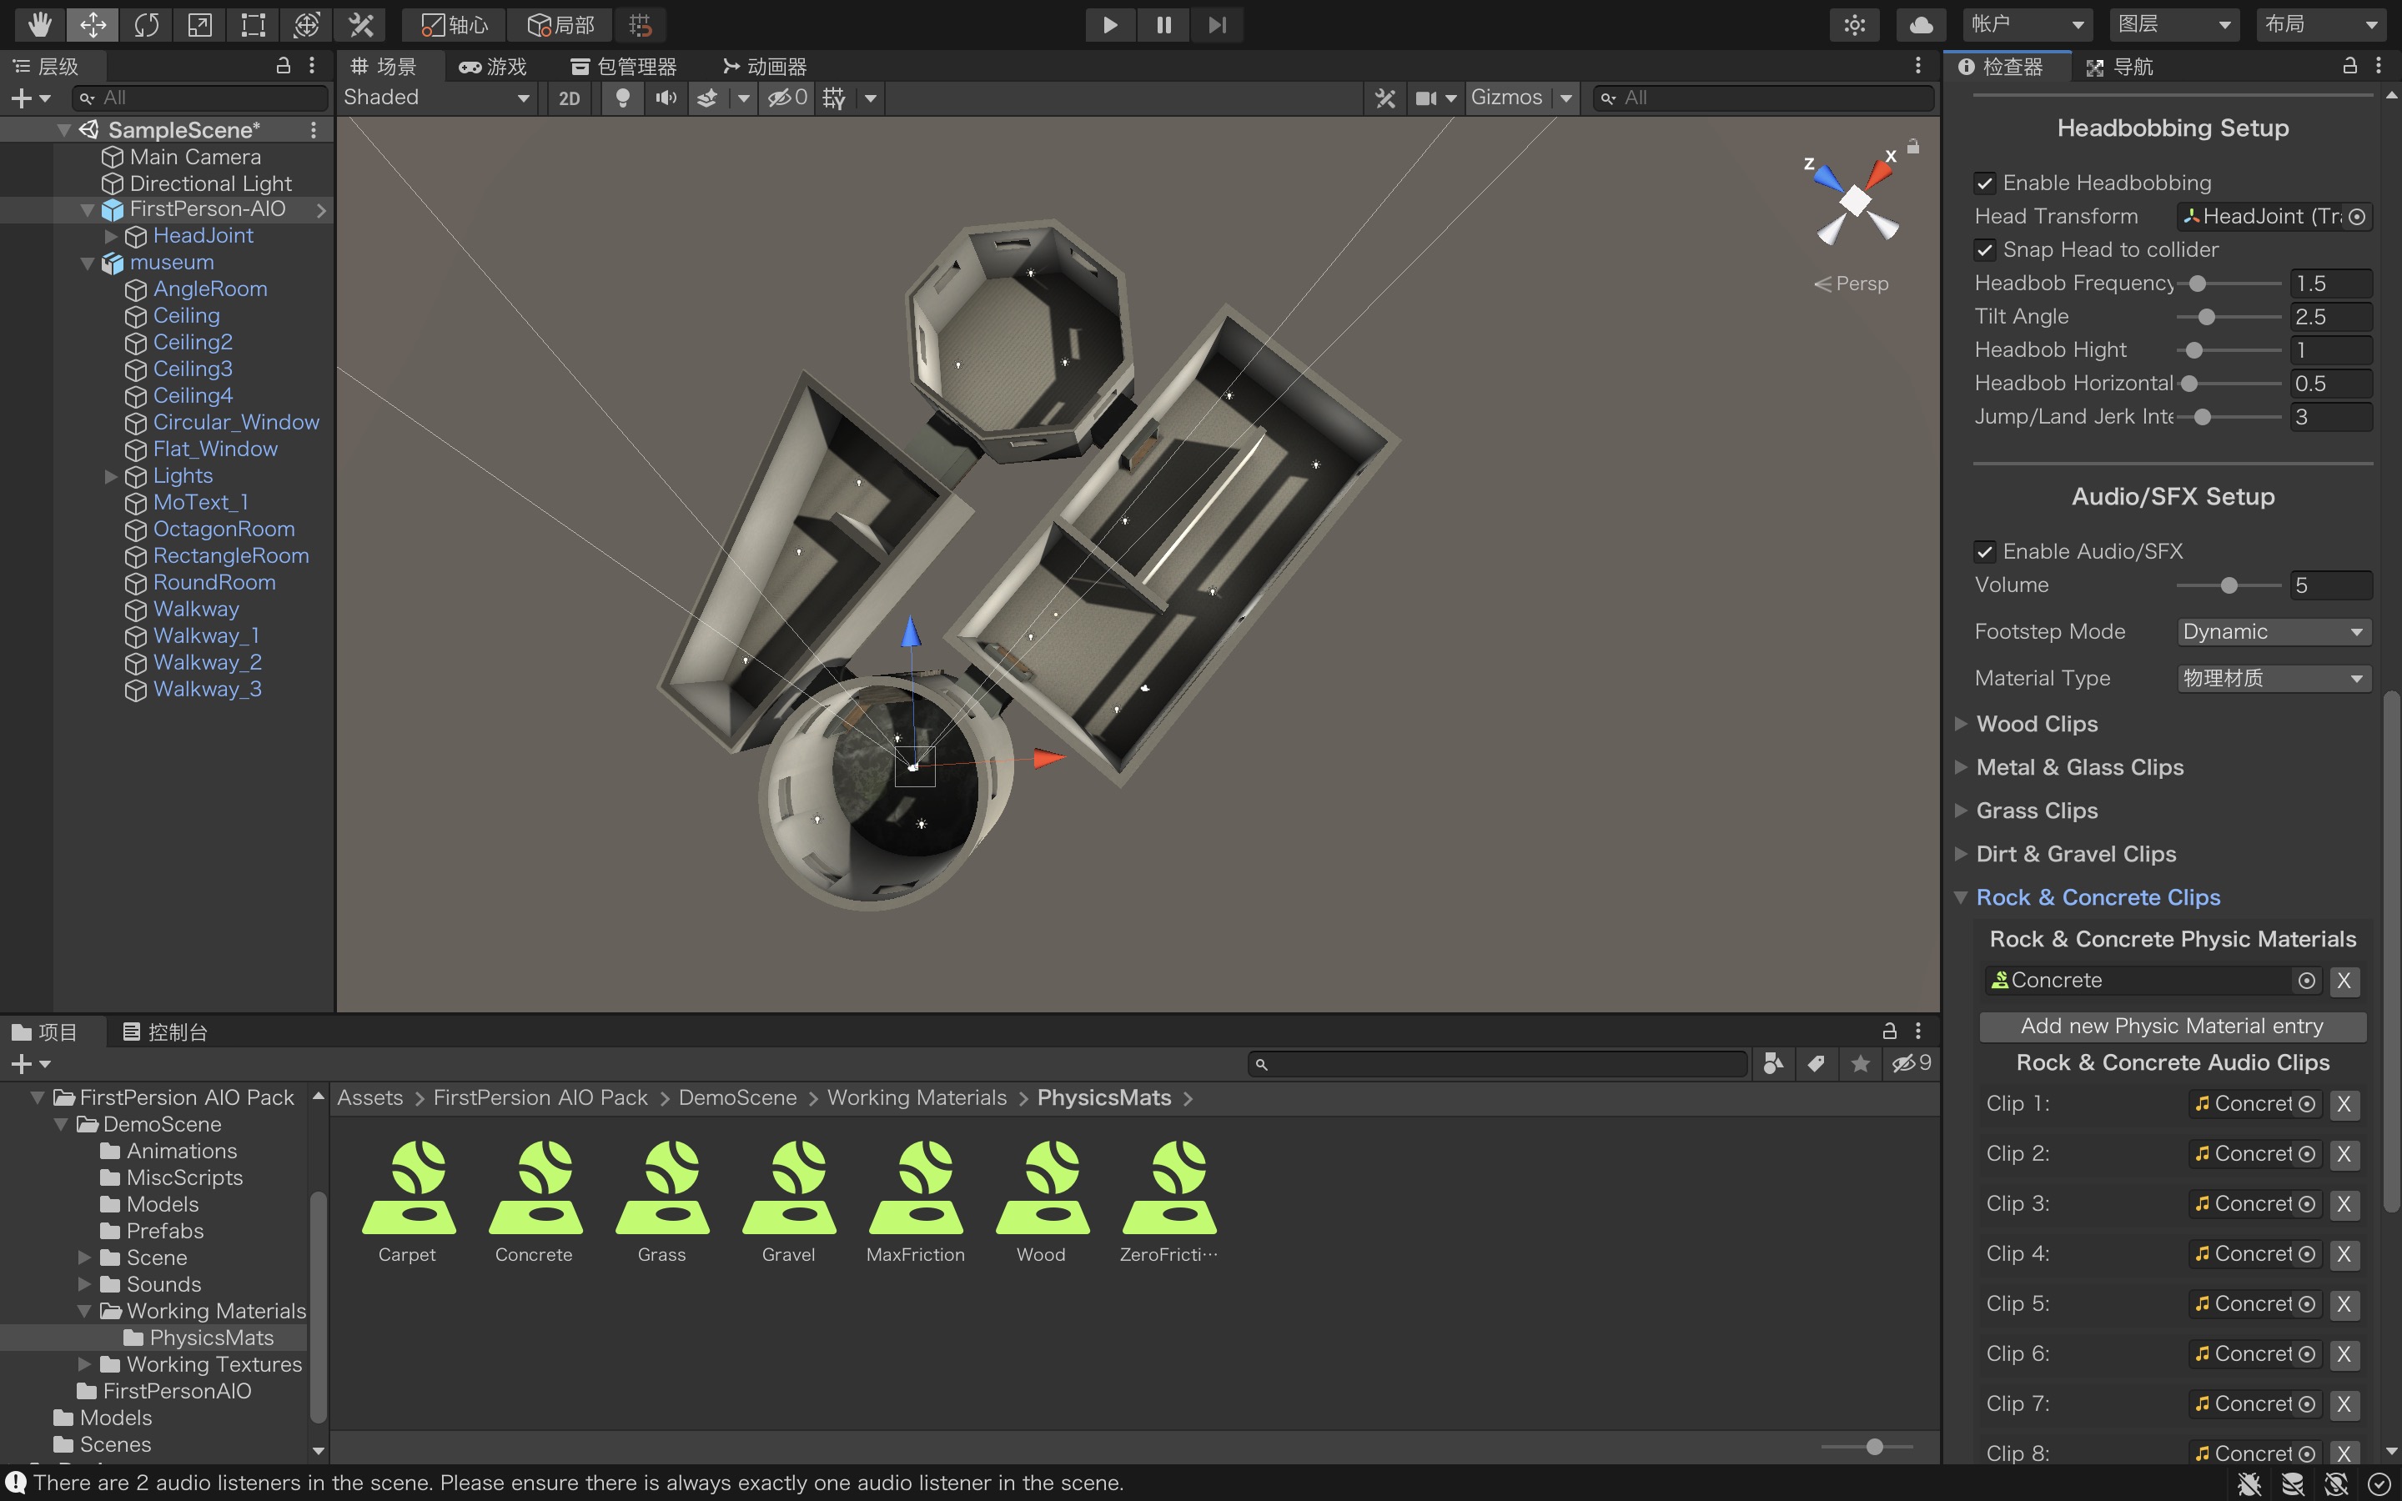The height and width of the screenshot is (1501, 2402).
Task: Disable Enable Headbobbing checkbox
Action: [1985, 183]
